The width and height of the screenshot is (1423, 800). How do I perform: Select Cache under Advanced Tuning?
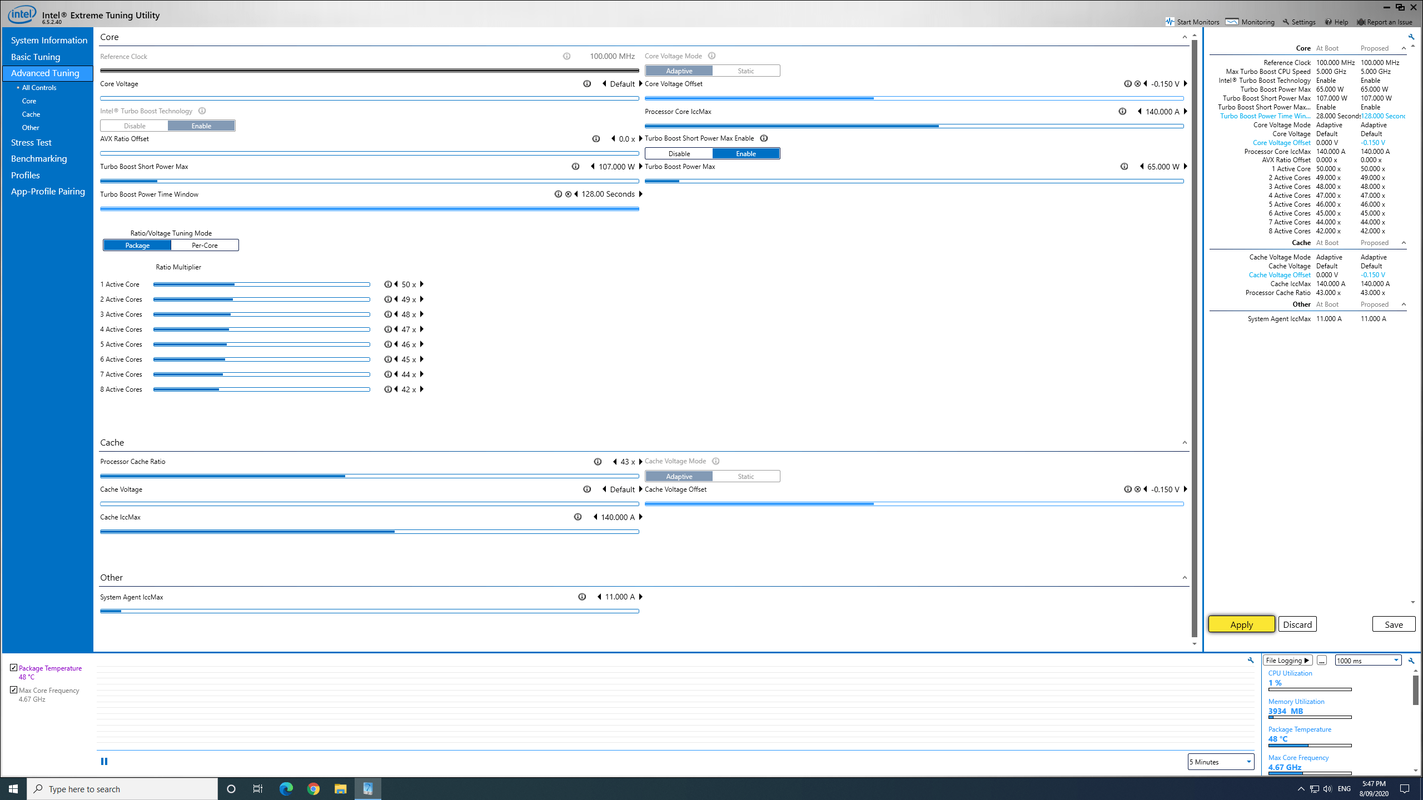pos(31,114)
